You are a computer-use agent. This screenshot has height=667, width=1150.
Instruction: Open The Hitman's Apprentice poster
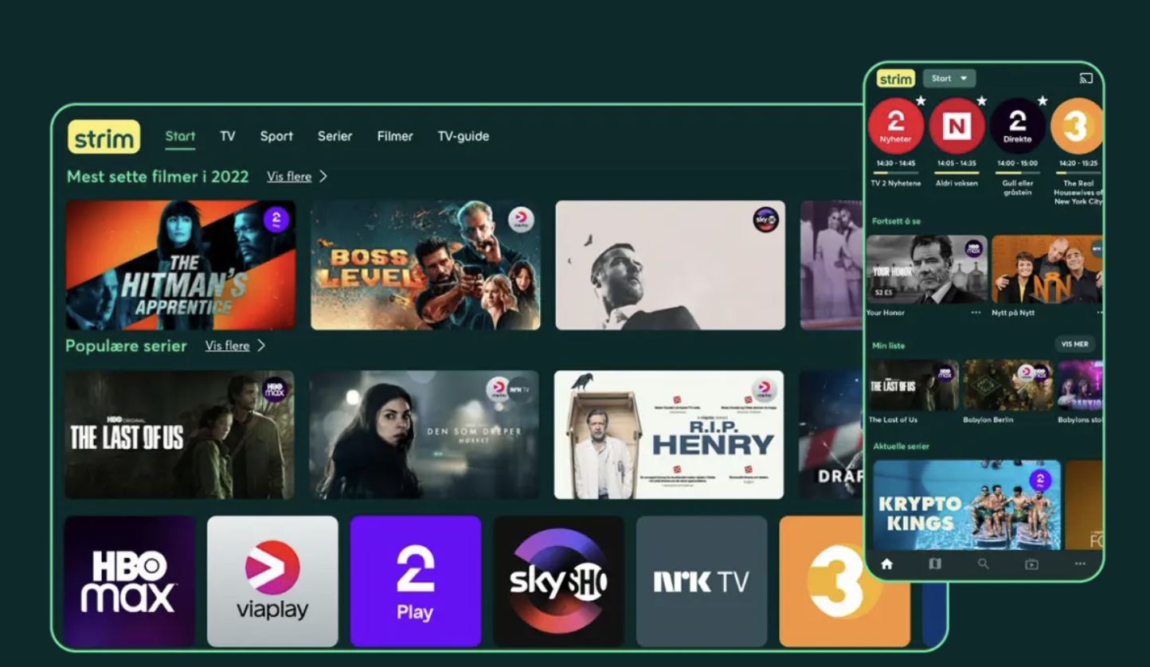coord(181,265)
